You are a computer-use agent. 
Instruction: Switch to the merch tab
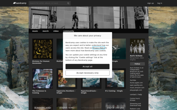pyautogui.click(x=45, y=31)
